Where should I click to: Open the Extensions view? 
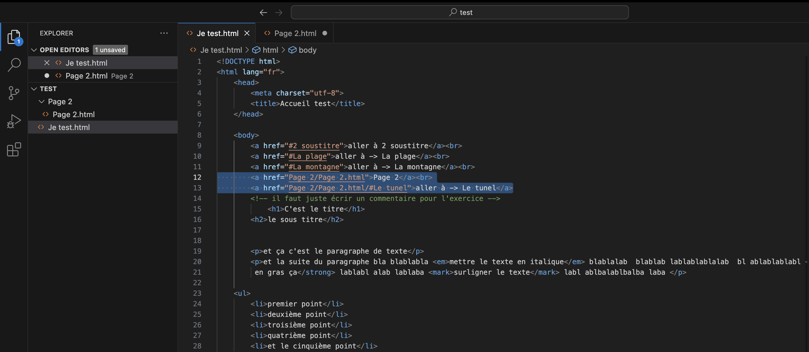[14, 149]
